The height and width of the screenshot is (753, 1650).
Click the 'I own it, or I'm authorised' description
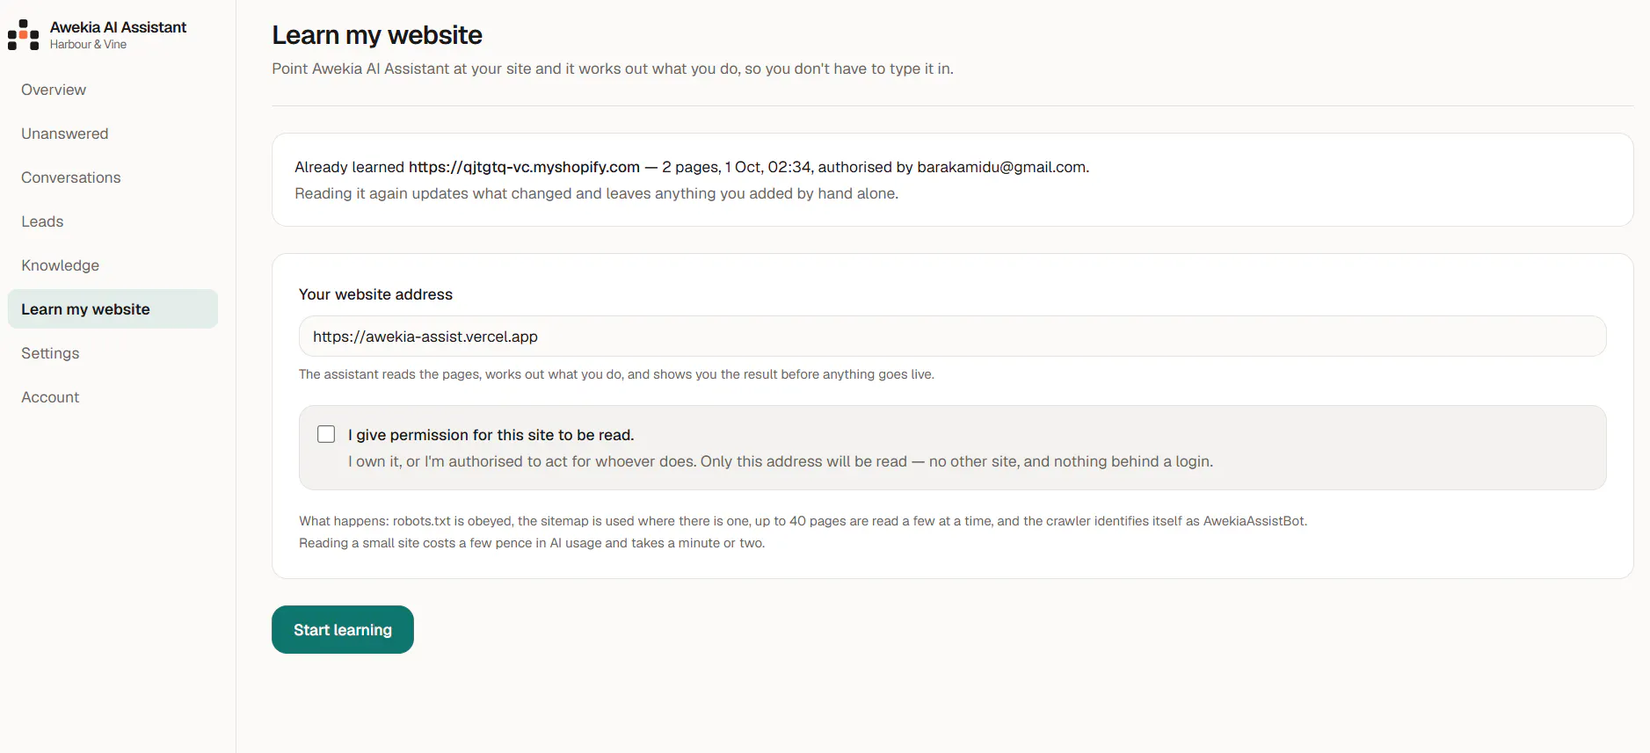click(781, 461)
